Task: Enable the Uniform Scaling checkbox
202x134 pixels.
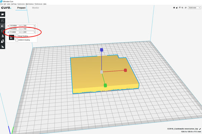Action: click(x=17, y=40)
